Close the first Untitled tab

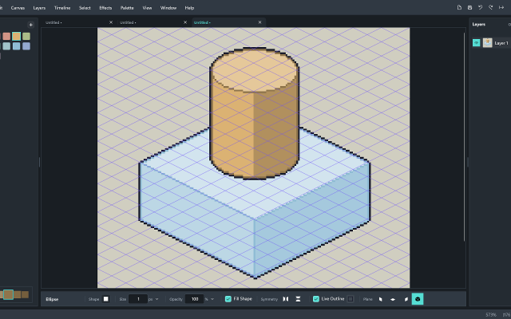111,22
